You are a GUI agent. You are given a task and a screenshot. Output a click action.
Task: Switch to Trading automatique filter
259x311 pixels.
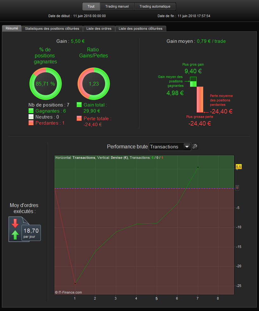tap(155, 6)
